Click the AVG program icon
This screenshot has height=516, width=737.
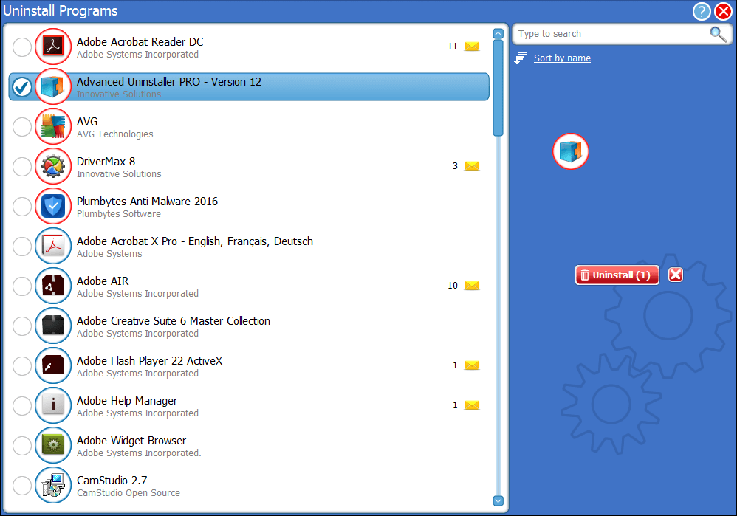tap(53, 126)
